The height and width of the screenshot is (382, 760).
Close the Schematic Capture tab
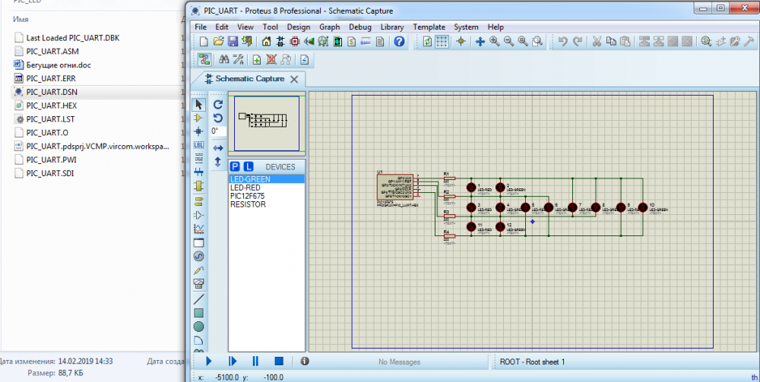(296, 79)
